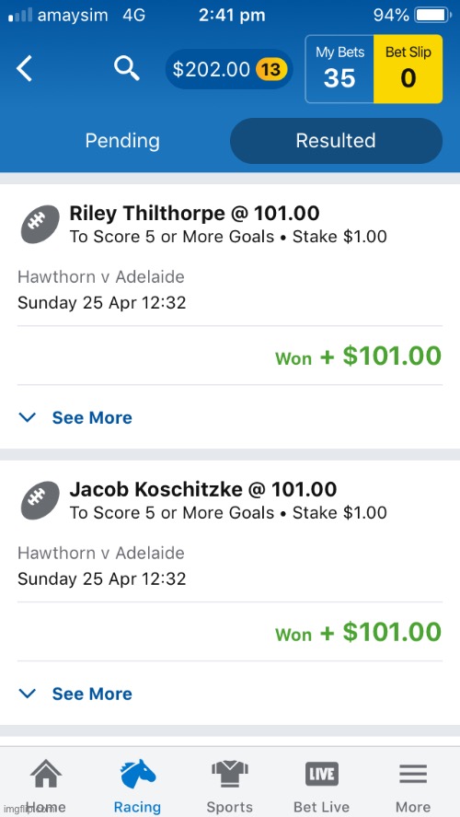
Task: Expand See More under Jacob Koschitzke bet
Action: click(92, 694)
